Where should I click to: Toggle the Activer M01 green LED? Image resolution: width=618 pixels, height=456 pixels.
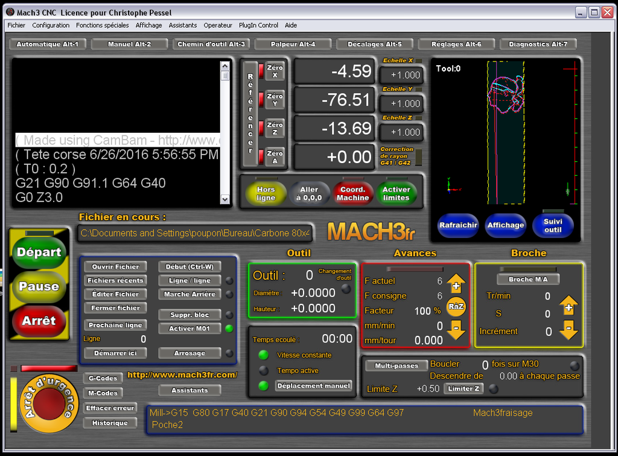[229, 329]
